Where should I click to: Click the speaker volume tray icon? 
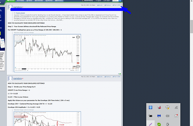coord(167,116)
